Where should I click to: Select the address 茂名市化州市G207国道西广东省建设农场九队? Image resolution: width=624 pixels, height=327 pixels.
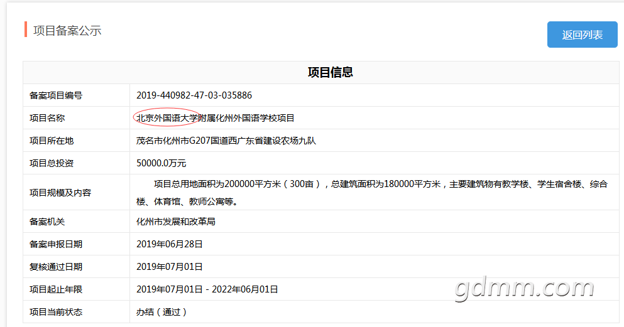click(226, 141)
